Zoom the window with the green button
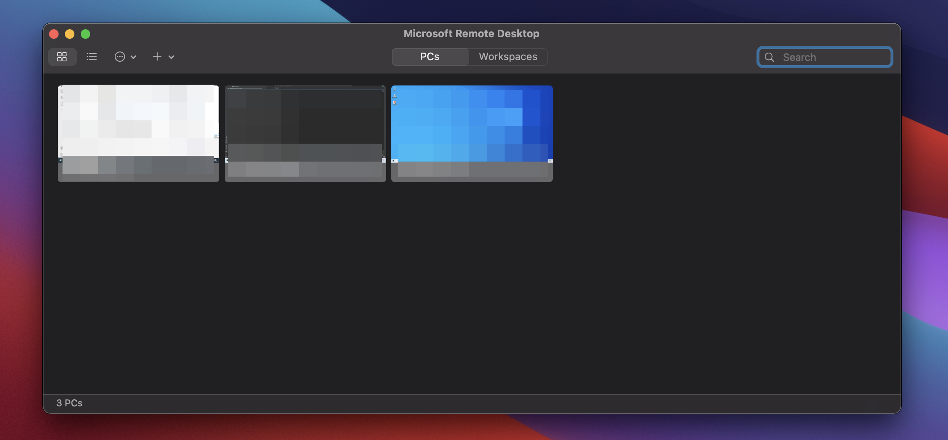 point(85,34)
